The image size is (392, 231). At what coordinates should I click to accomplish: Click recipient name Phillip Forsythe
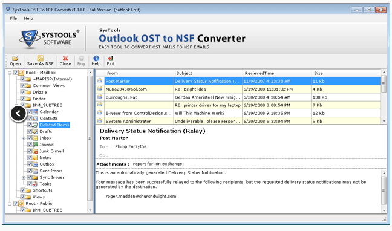131,146
